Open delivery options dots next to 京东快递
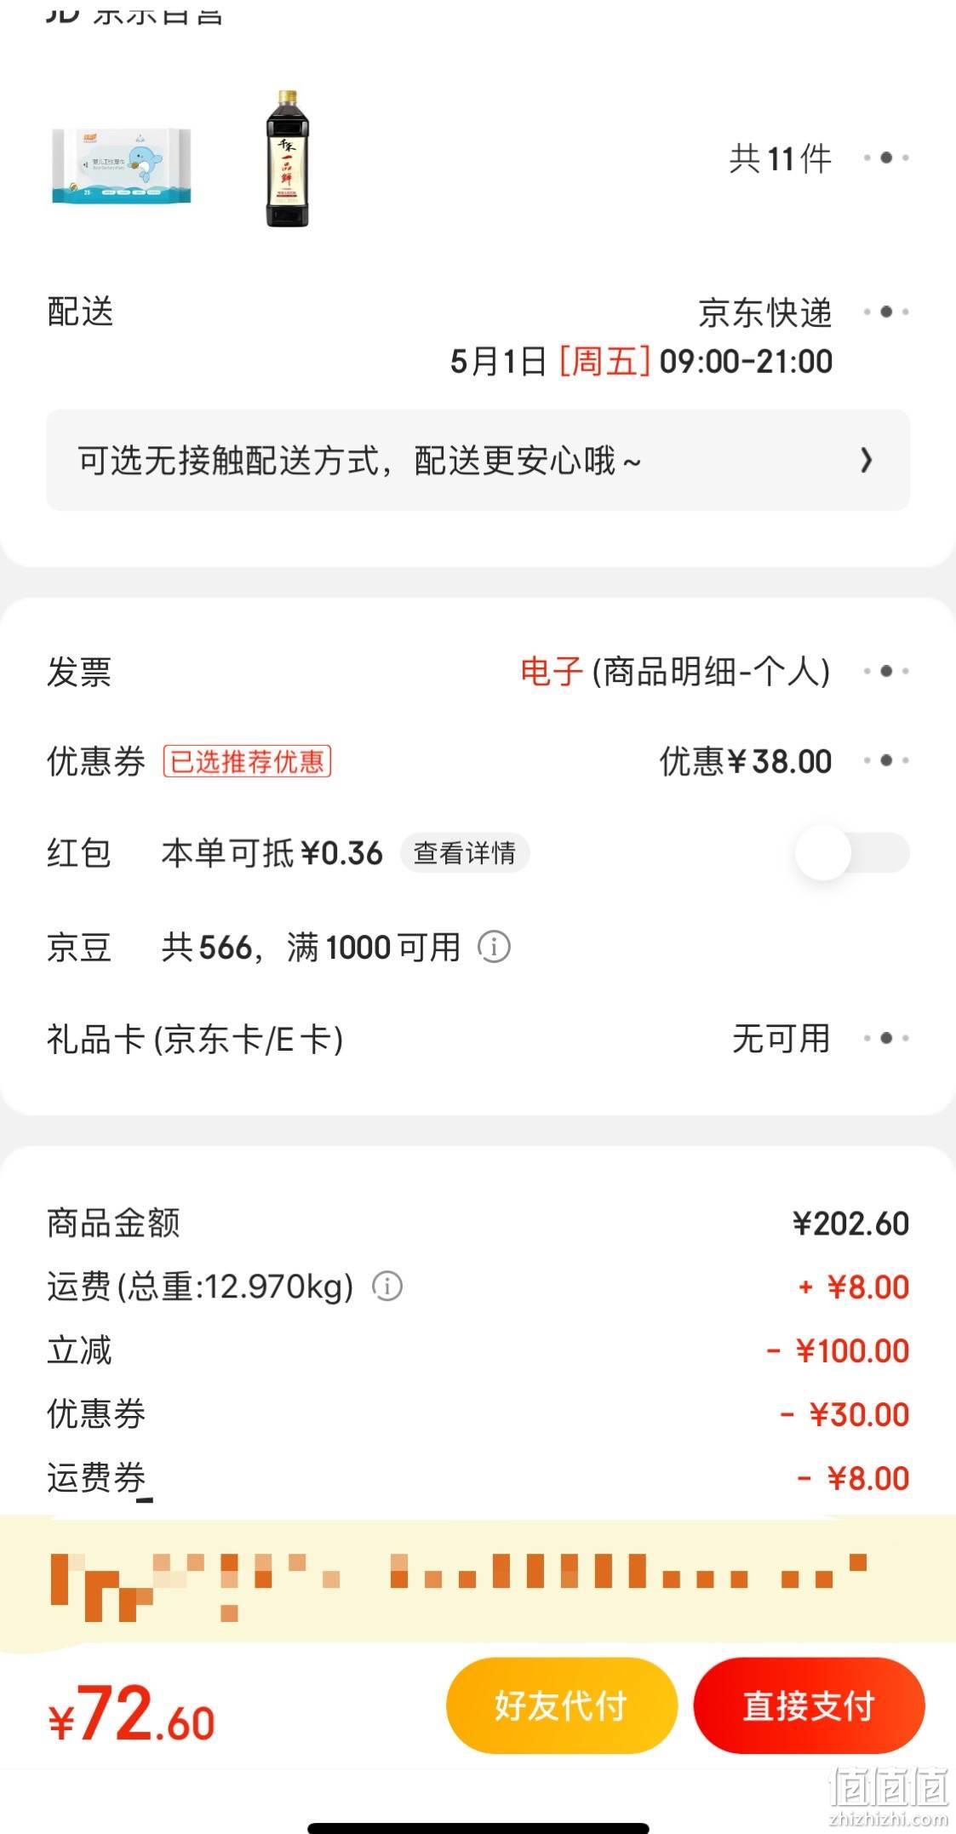Screen dimensions: 956x1834 [886, 312]
